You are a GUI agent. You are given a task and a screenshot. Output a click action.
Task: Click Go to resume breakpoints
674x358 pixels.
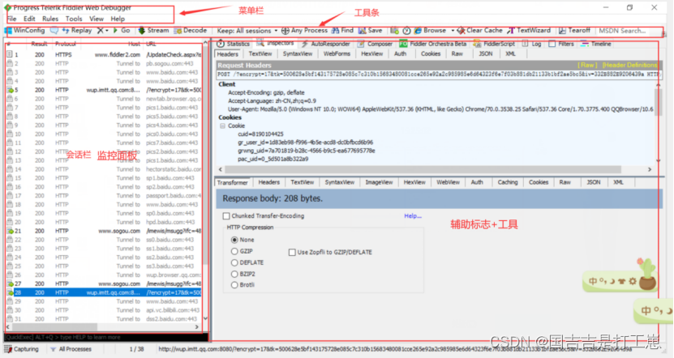click(121, 31)
